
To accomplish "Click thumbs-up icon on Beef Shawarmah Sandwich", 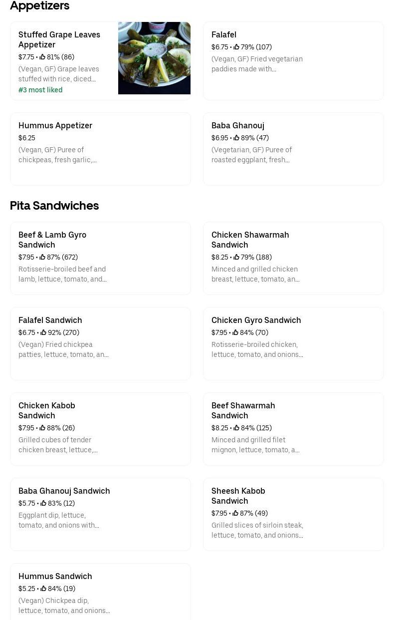I will [x=236, y=428].
